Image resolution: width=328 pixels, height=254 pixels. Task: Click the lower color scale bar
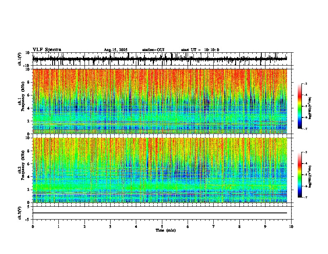point(300,175)
